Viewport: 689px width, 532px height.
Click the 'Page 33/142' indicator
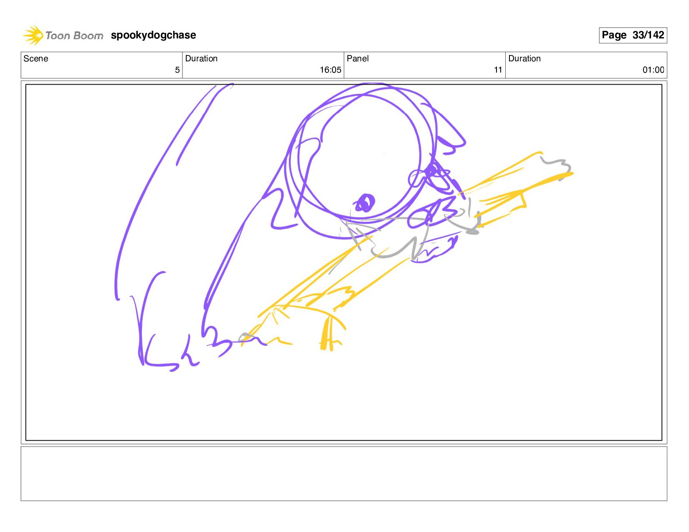pos(633,35)
